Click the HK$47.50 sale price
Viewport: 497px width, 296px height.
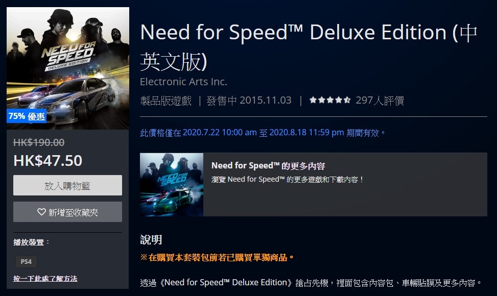coord(48,161)
